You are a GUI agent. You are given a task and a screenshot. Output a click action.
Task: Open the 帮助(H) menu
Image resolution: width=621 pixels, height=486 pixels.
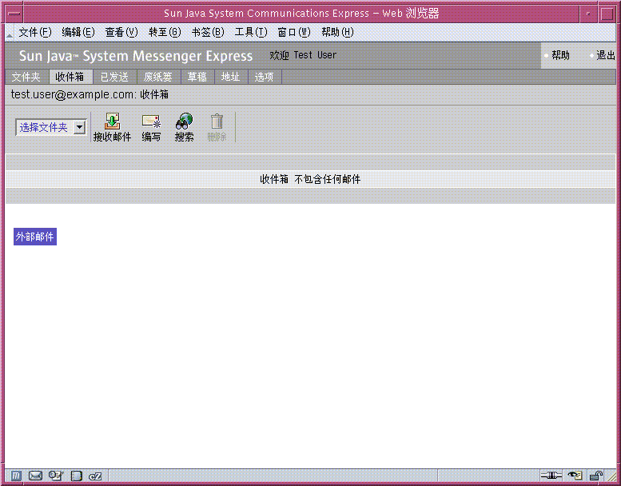point(337,33)
